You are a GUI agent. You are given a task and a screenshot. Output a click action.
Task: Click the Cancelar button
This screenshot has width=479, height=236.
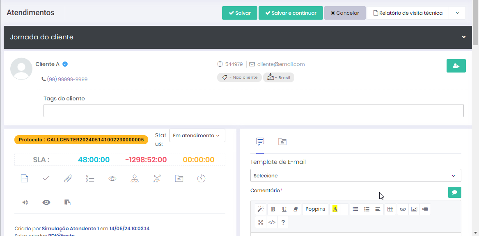(345, 13)
